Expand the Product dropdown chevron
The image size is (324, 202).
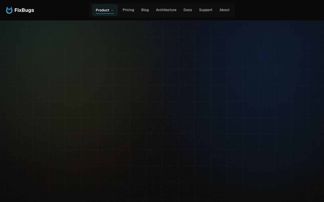coord(112,10)
